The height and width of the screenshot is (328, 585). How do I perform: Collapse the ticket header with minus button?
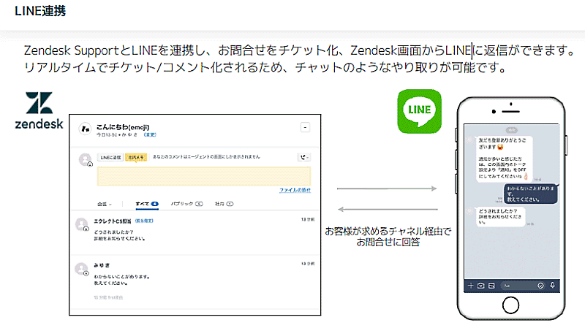305,127
